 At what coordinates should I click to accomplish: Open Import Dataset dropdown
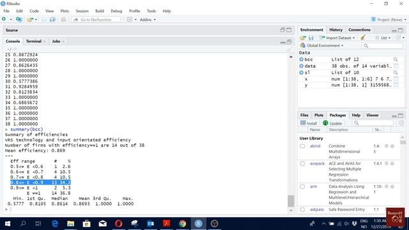click(x=337, y=38)
